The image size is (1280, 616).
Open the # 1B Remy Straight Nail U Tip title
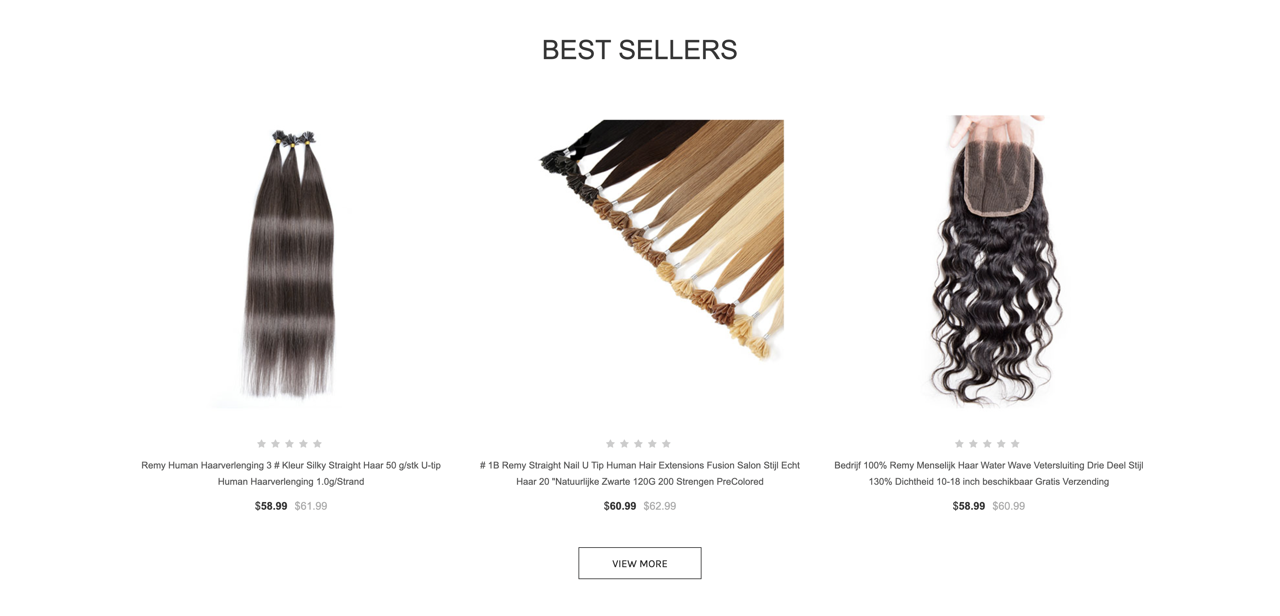pyautogui.click(x=640, y=473)
